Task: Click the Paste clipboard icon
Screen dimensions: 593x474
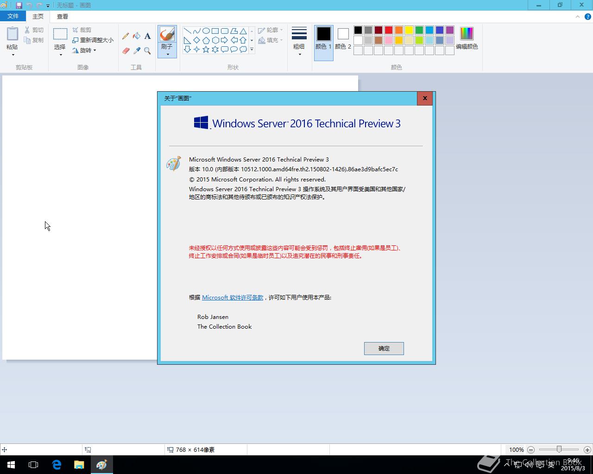Action: pyautogui.click(x=13, y=34)
